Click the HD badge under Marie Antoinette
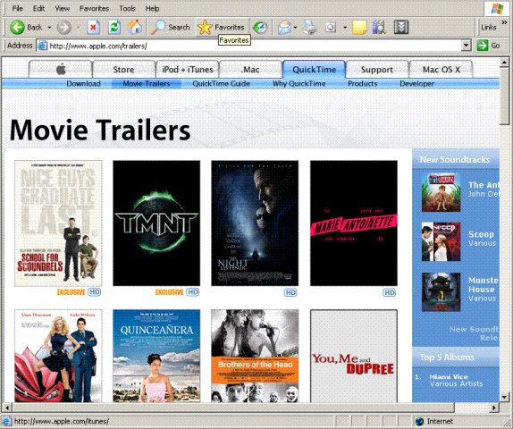This screenshot has height=429, width=513. click(390, 292)
